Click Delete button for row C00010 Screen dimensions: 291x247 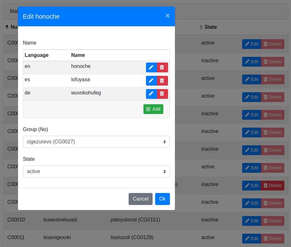click(x=273, y=221)
